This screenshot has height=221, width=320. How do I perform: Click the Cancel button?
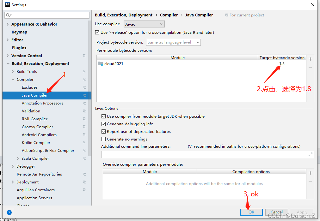(277, 212)
